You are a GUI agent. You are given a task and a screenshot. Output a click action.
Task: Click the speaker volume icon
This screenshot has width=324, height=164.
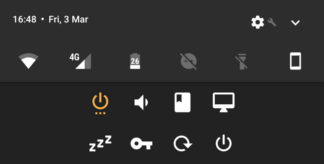pyautogui.click(x=141, y=103)
